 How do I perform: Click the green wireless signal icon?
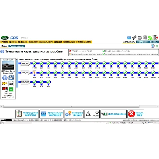pyautogui.click(x=150, y=38)
